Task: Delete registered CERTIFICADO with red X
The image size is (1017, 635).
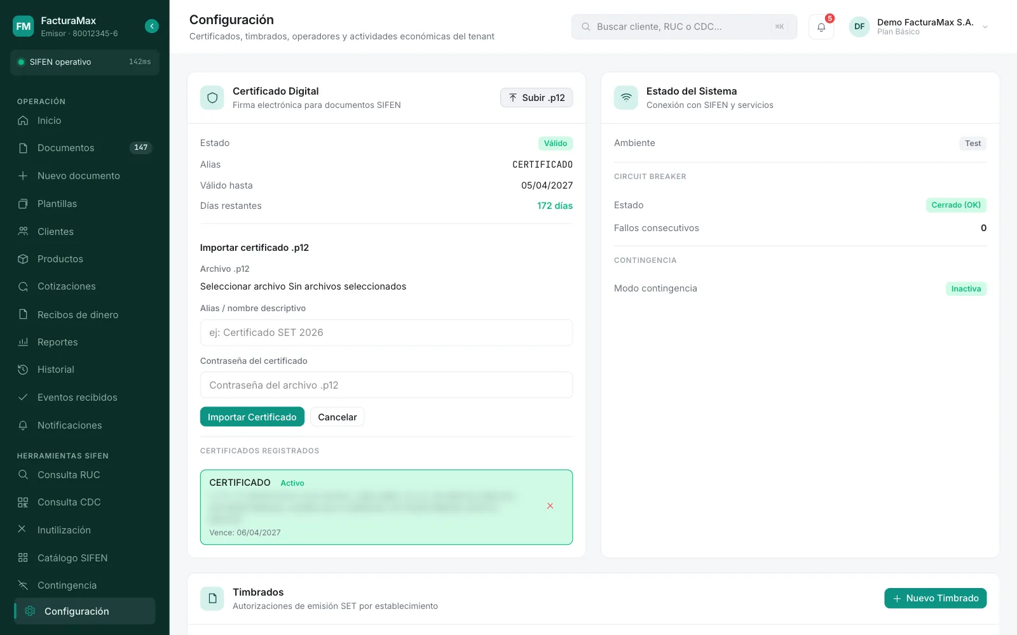Action: (x=550, y=506)
